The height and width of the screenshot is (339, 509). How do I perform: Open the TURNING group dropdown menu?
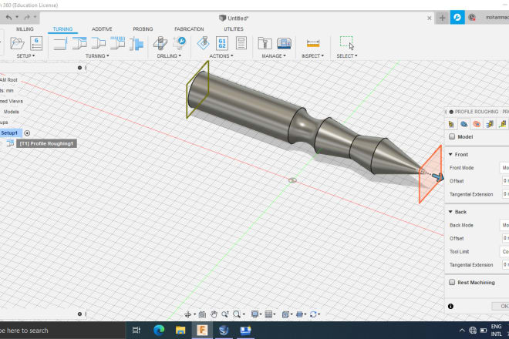(x=97, y=55)
